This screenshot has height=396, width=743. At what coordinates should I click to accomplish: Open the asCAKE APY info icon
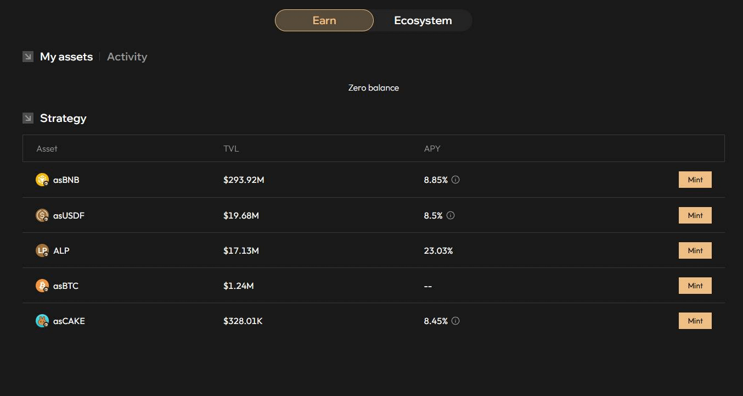pyautogui.click(x=455, y=321)
